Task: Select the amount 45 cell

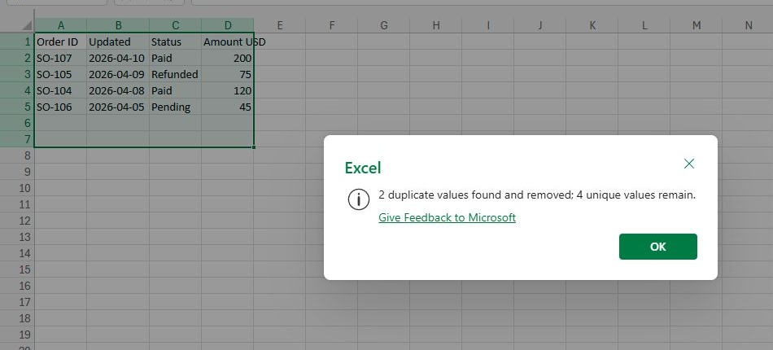Action: 228,107
